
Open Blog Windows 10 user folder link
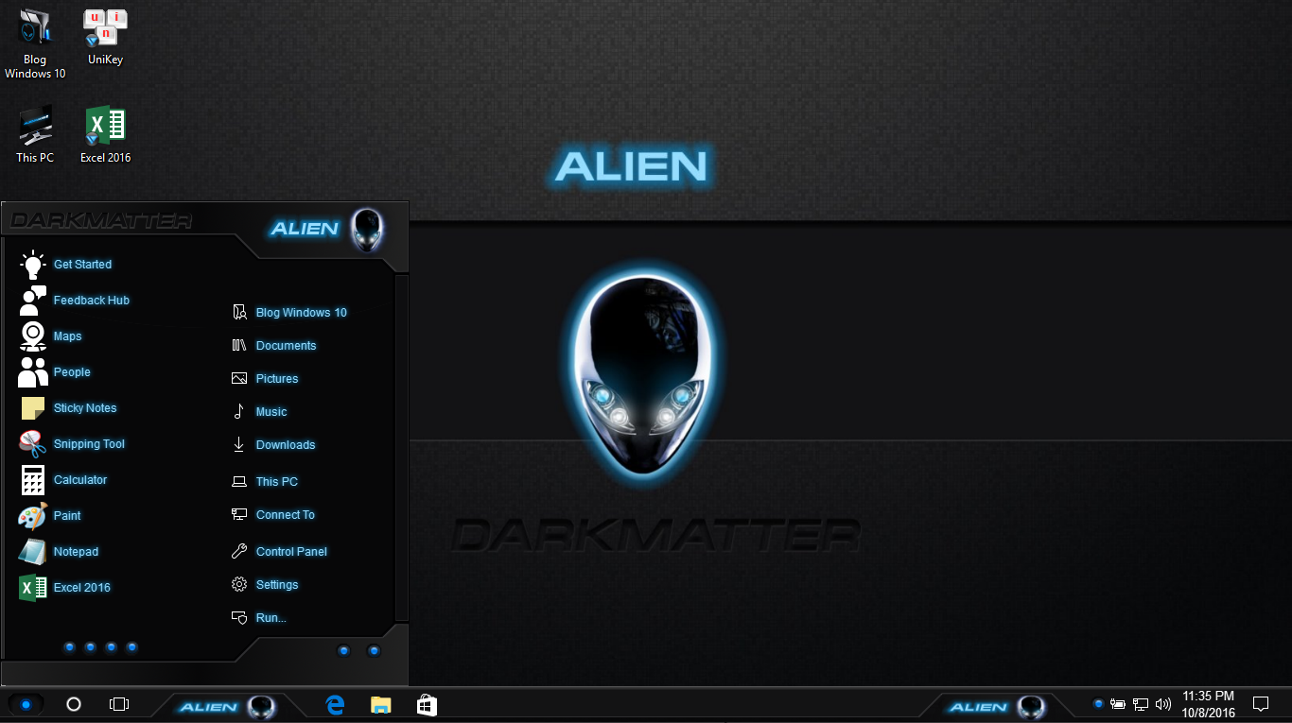tap(289, 313)
